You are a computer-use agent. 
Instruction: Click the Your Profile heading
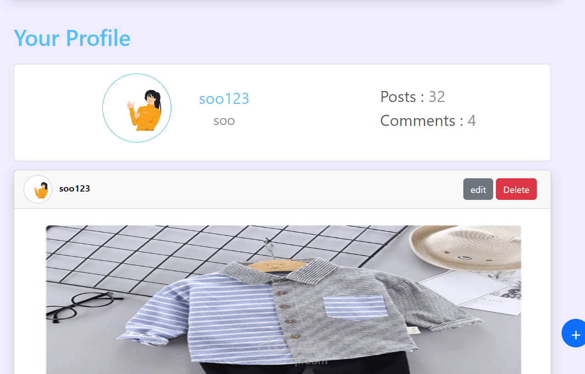[x=72, y=38]
